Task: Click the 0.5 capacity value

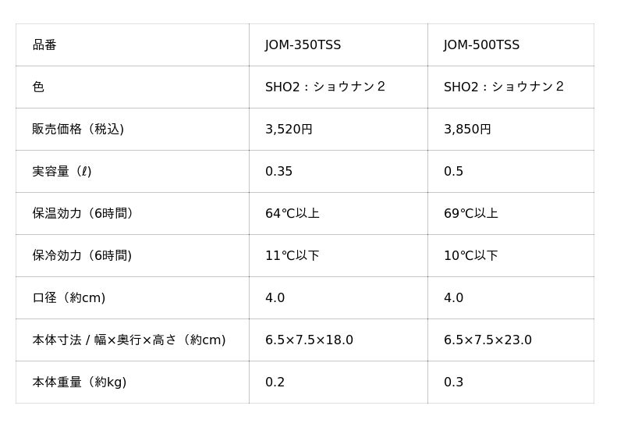Action: [453, 172]
